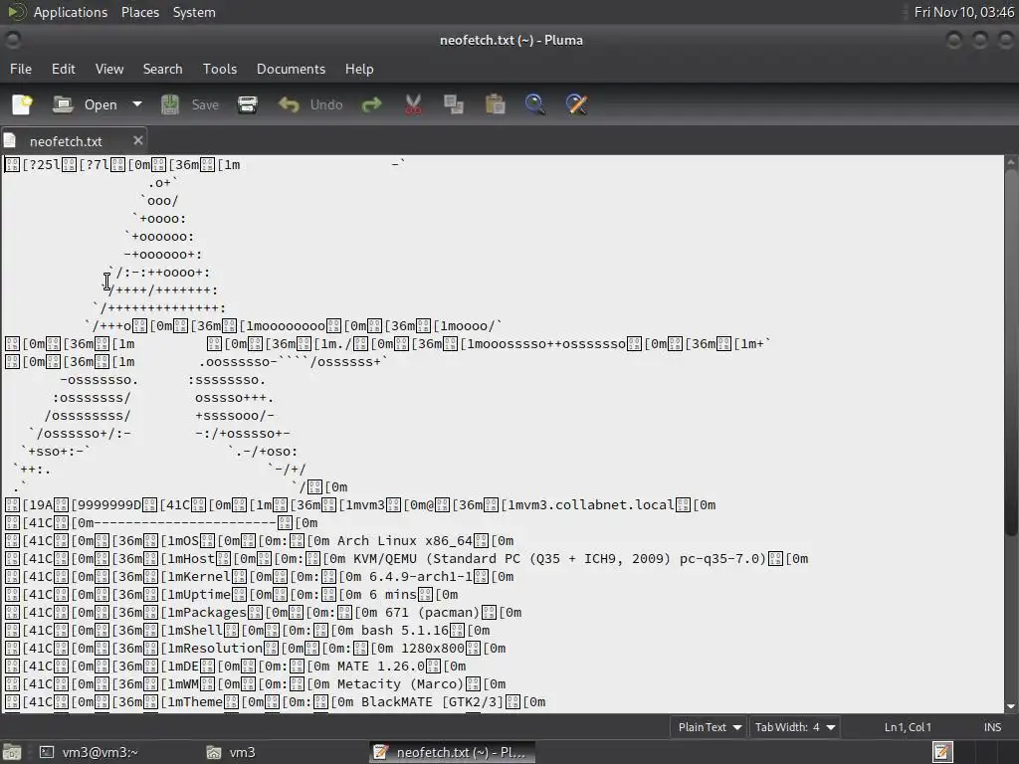Open the File menu
Image resolution: width=1019 pixels, height=764 pixels.
tap(21, 69)
